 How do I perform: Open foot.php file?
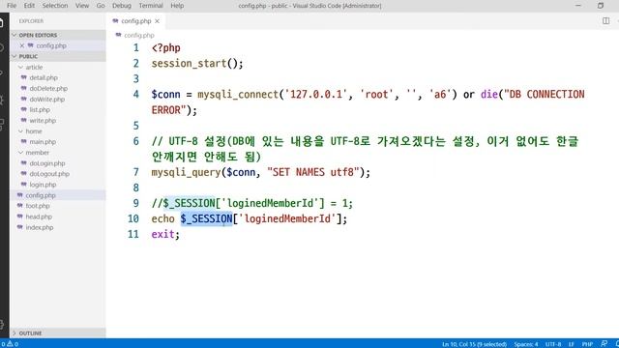coord(38,206)
